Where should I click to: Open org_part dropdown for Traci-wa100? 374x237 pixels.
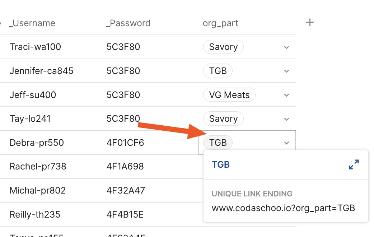click(286, 47)
